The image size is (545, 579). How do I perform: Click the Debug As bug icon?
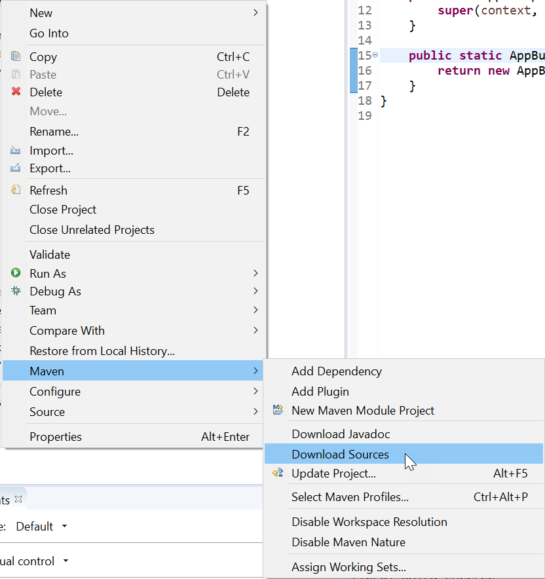pyautogui.click(x=16, y=291)
